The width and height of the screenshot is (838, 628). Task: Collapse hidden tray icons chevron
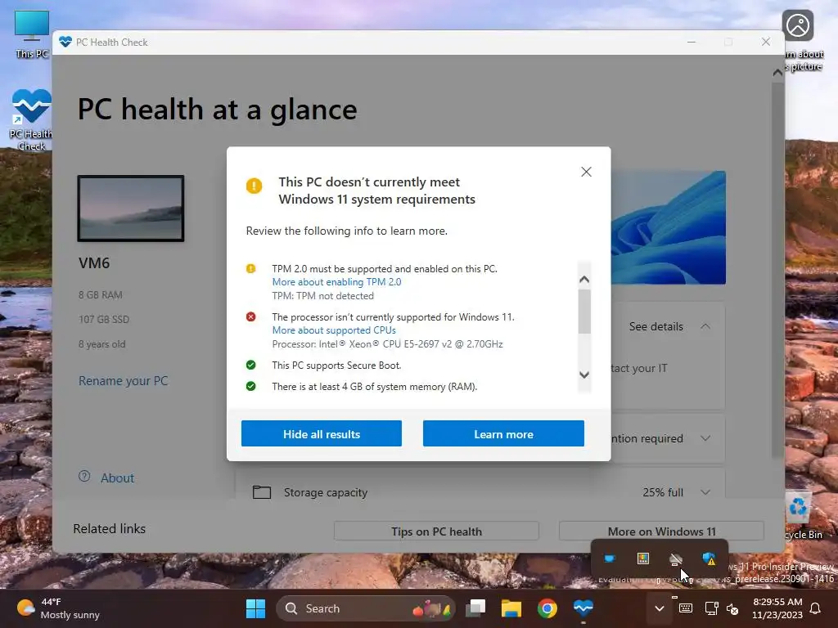[x=660, y=608]
